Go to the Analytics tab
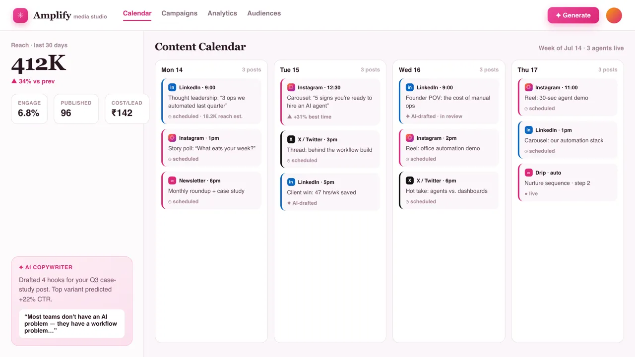Viewport: 635px width, 357px height. [222, 13]
